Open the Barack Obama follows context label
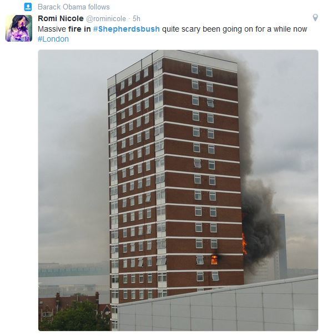This screenshot has height=336, width=322. pyautogui.click(x=73, y=7)
